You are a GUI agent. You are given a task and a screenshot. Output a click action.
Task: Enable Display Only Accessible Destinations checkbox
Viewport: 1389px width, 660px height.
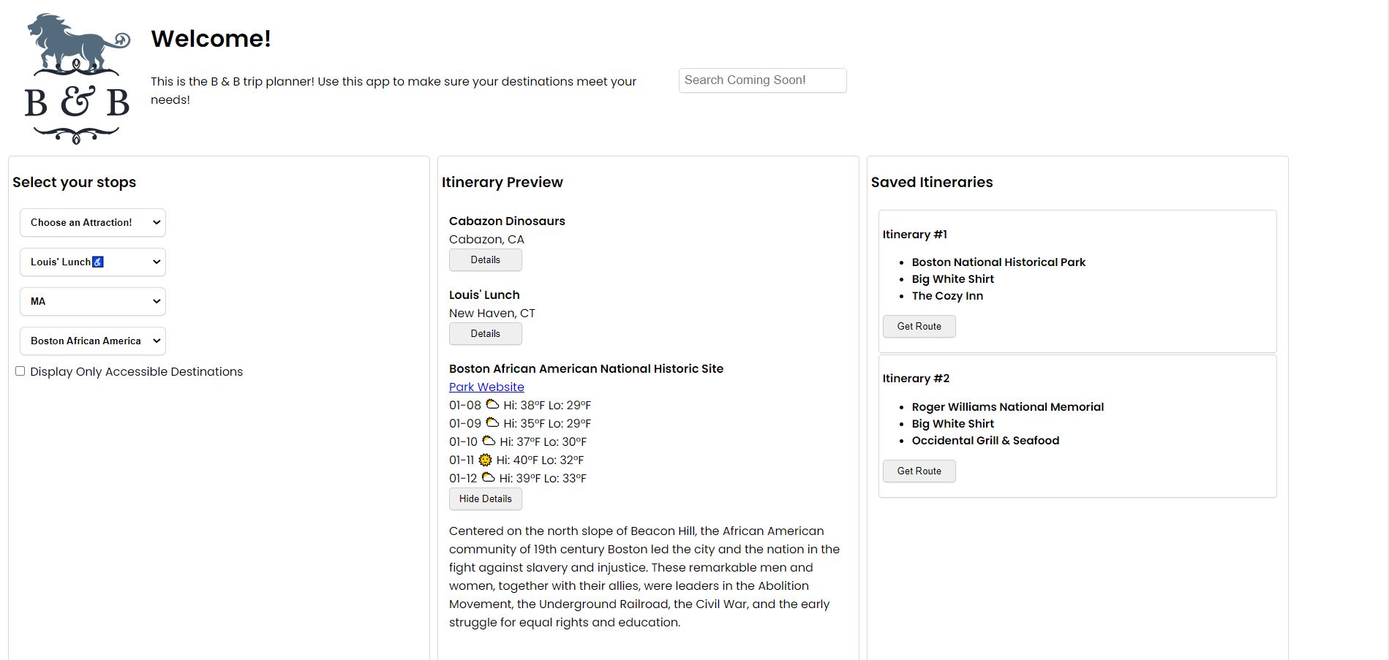[20, 371]
